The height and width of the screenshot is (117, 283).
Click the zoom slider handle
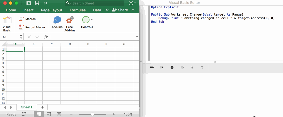(92, 114)
